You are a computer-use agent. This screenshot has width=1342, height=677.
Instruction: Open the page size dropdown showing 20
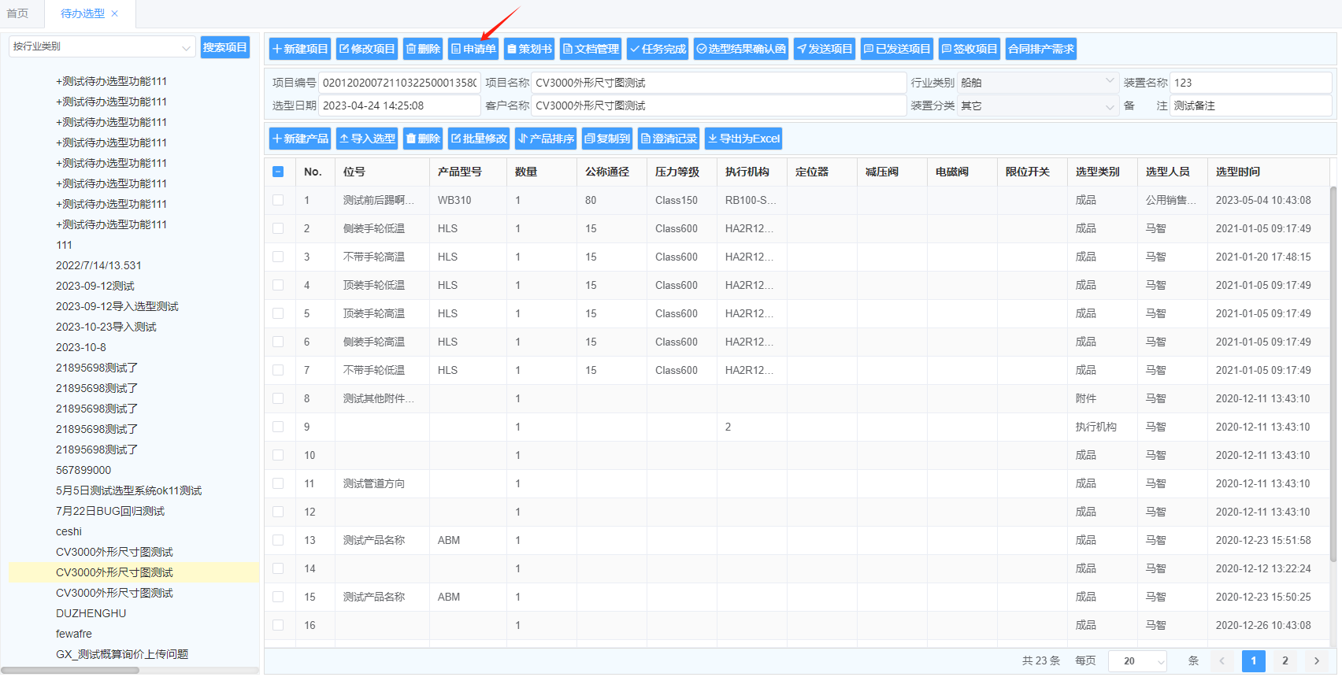coord(1136,661)
